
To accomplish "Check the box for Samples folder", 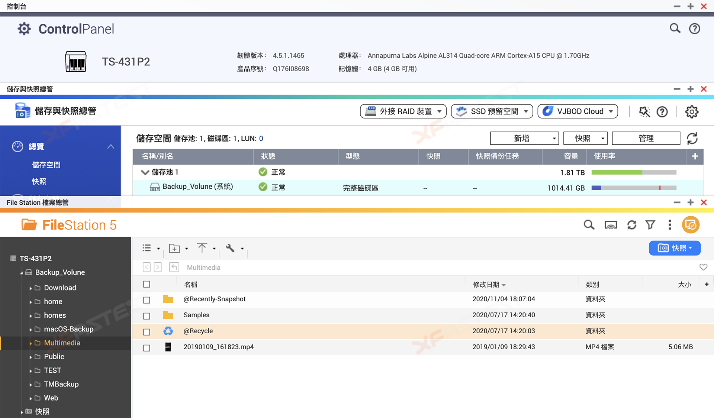I will (147, 316).
